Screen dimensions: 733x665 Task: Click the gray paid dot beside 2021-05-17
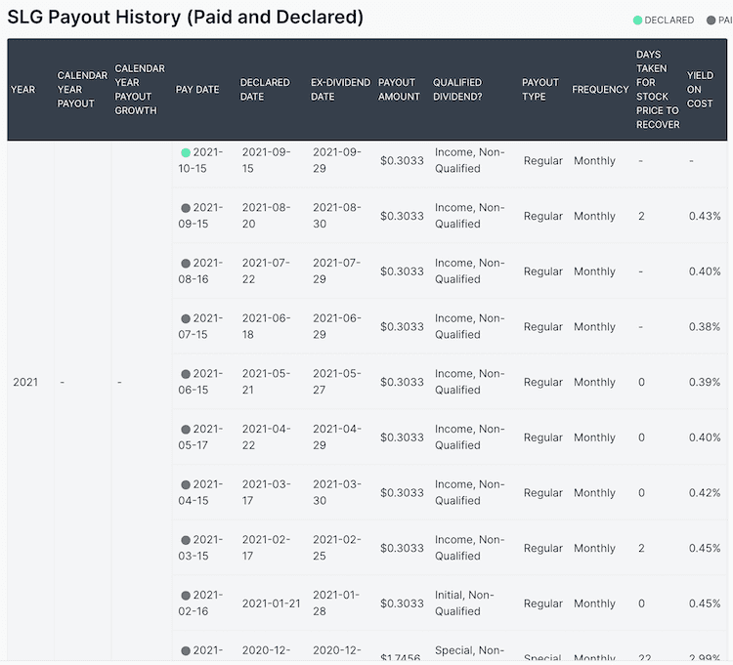pos(186,429)
